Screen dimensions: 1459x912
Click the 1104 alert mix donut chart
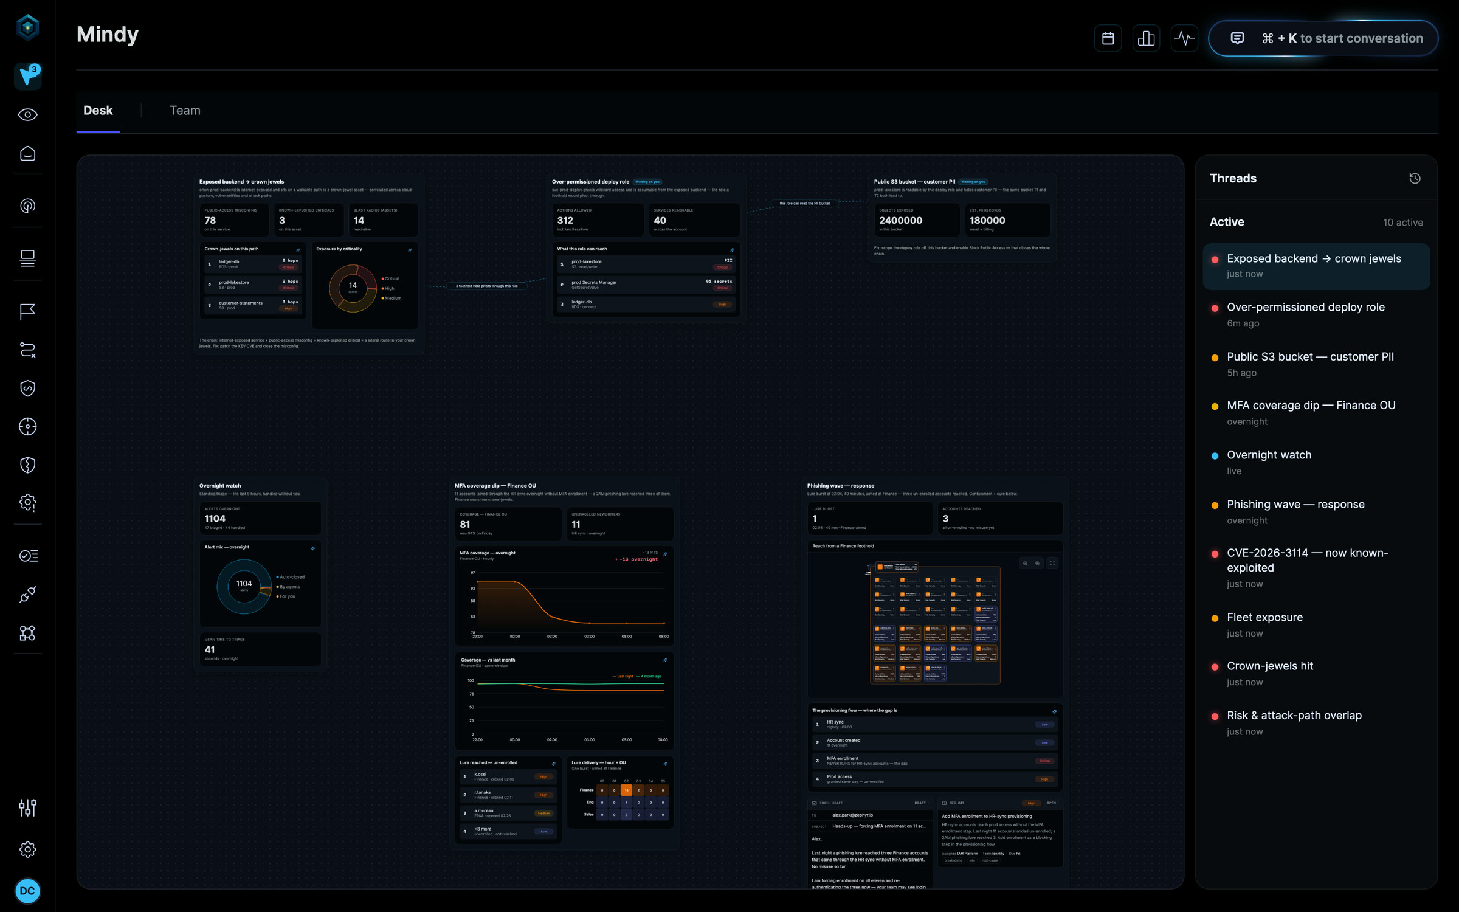click(x=244, y=586)
